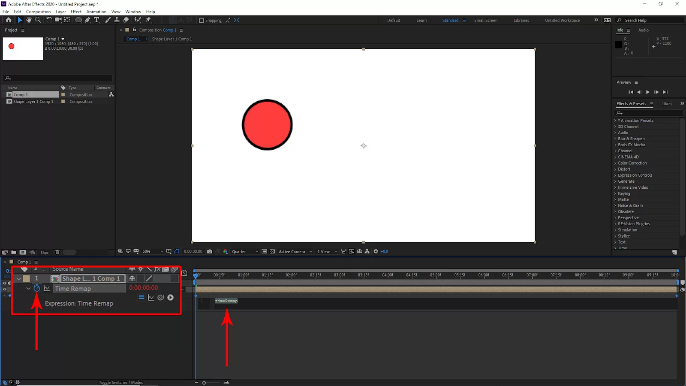Image resolution: width=686 pixels, height=386 pixels.
Task: Select the Puppet Pin tool
Action: coord(148,20)
